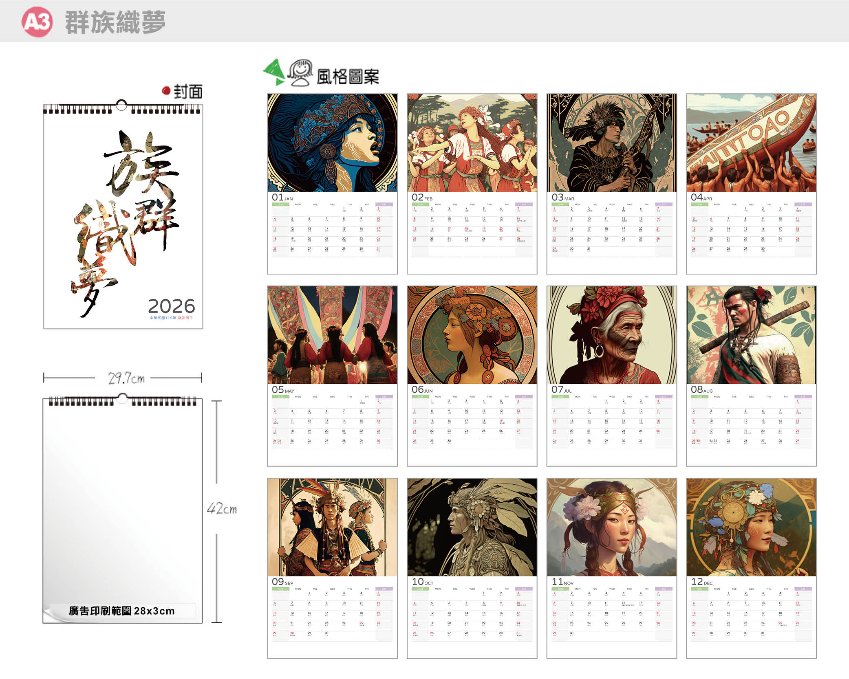Click the hanging ring on blank calendar
The width and height of the screenshot is (849, 679).
coord(122,398)
